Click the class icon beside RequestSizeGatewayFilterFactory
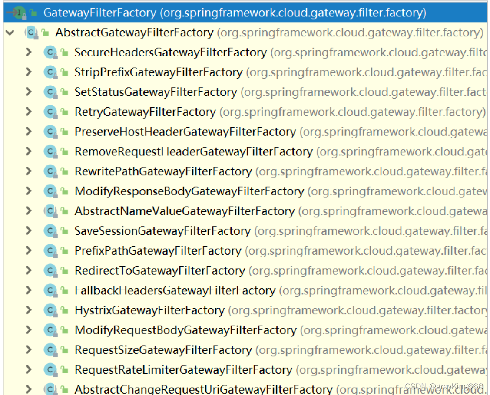This screenshot has height=395, width=490. [51, 350]
